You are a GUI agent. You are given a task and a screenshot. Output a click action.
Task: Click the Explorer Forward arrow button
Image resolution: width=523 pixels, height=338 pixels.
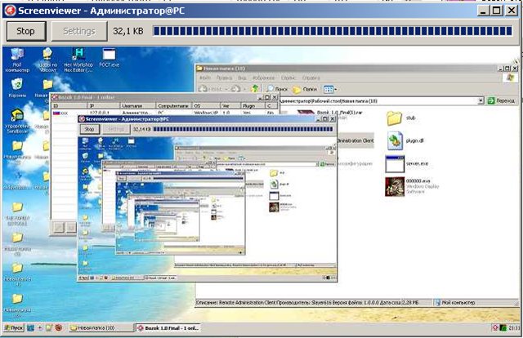[x=235, y=89]
